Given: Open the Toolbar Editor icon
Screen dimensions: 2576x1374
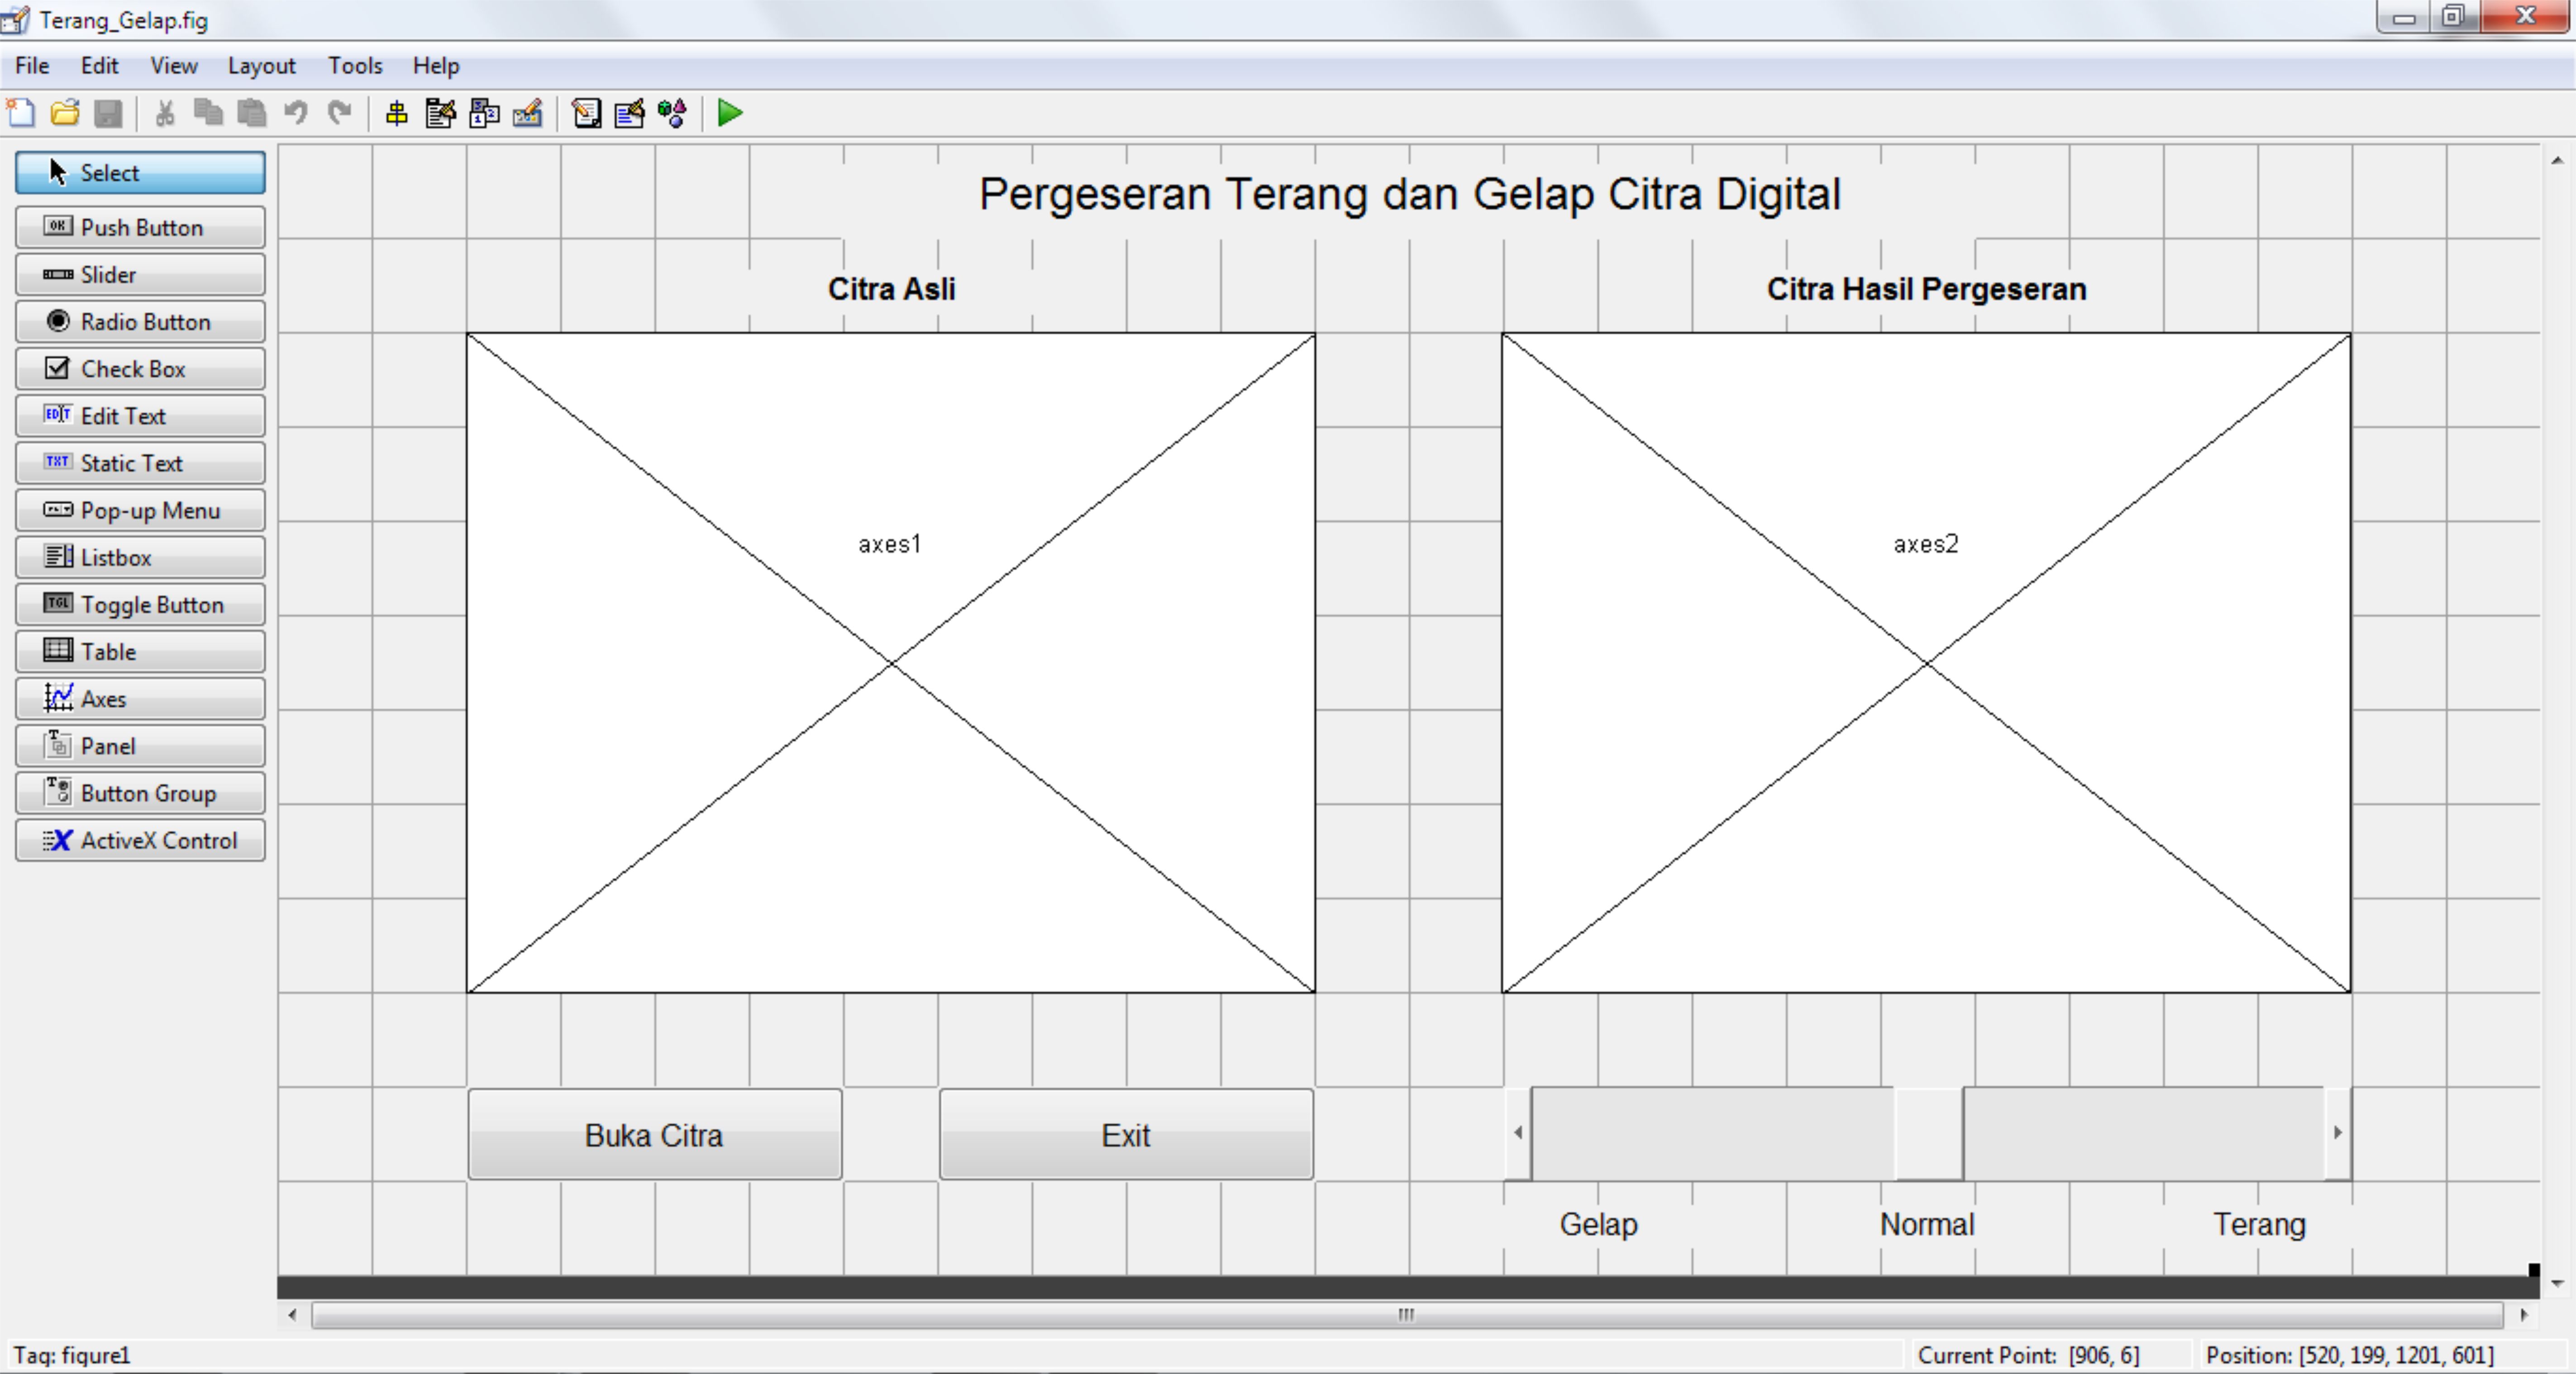Looking at the screenshot, I should (527, 113).
